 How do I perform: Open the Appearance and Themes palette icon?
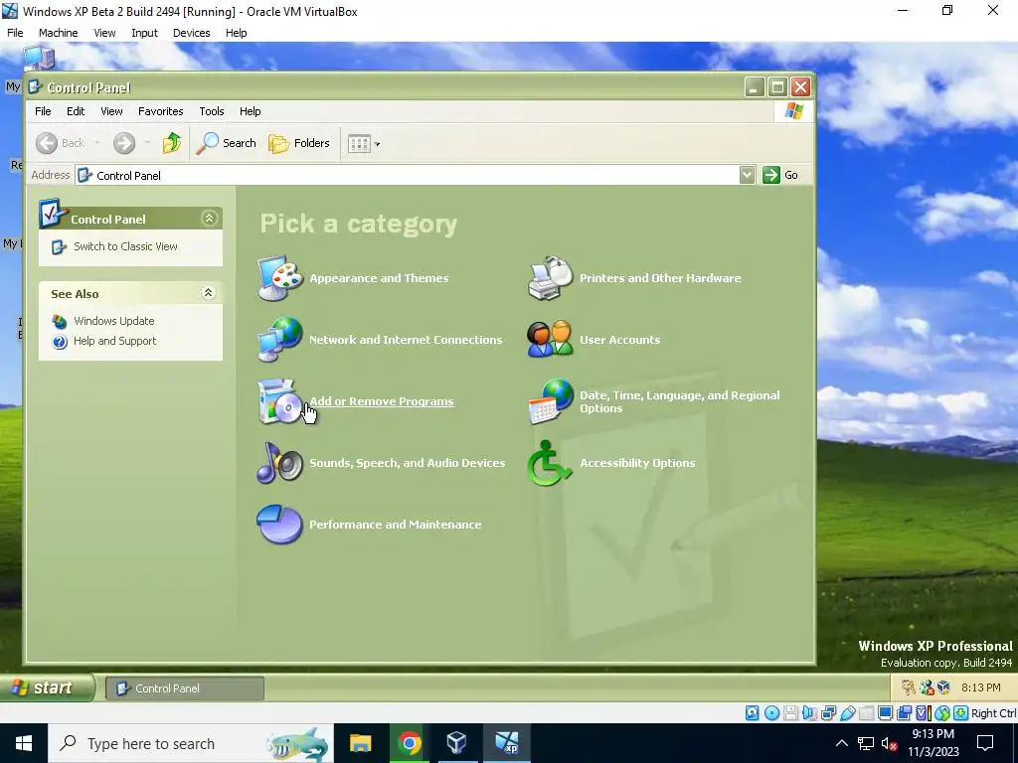point(279,278)
